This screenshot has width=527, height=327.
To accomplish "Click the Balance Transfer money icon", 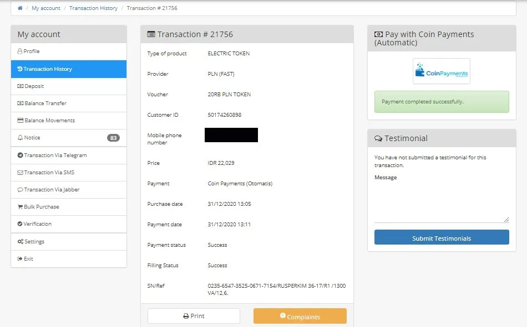I will [21, 103].
